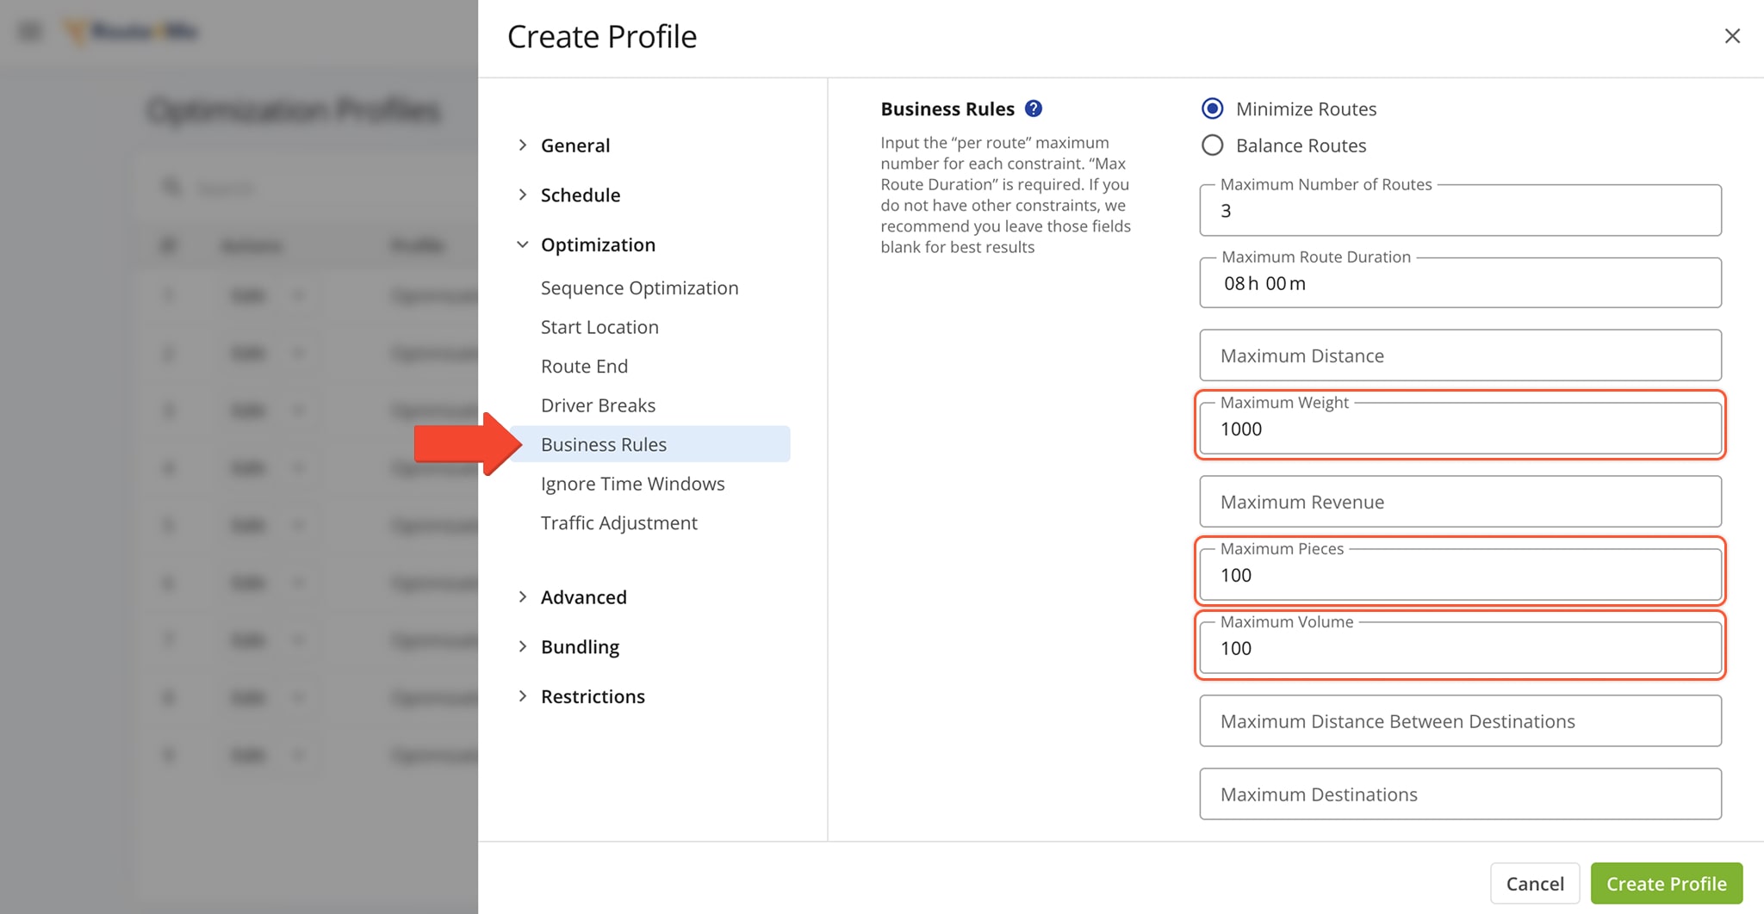Click the Maximum Destinations input field
The image size is (1764, 914).
[x=1460, y=794]
